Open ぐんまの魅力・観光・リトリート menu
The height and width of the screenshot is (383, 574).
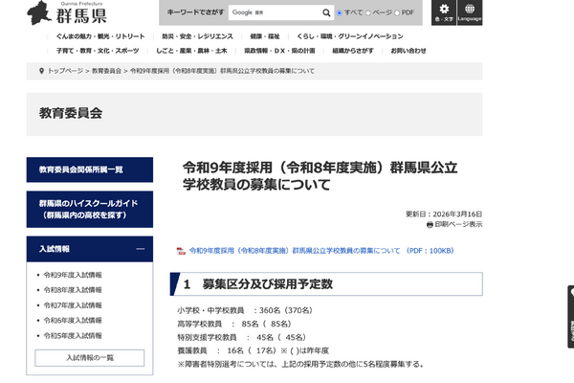tap(100, 36)
